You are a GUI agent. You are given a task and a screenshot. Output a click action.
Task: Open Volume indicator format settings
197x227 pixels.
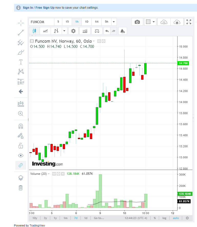coord(58,174)
